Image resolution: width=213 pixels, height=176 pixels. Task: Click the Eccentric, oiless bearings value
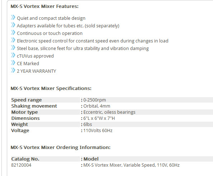[109, 112]
